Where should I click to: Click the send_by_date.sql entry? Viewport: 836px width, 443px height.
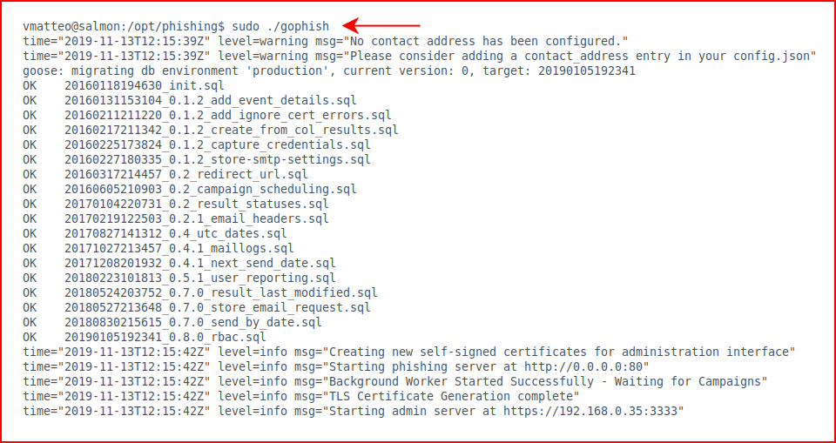[x=172, y=322]
